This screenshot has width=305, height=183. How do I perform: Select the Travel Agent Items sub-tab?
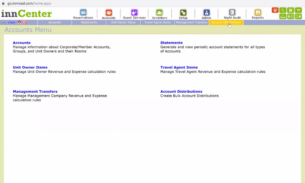click(x=157, y=22)
